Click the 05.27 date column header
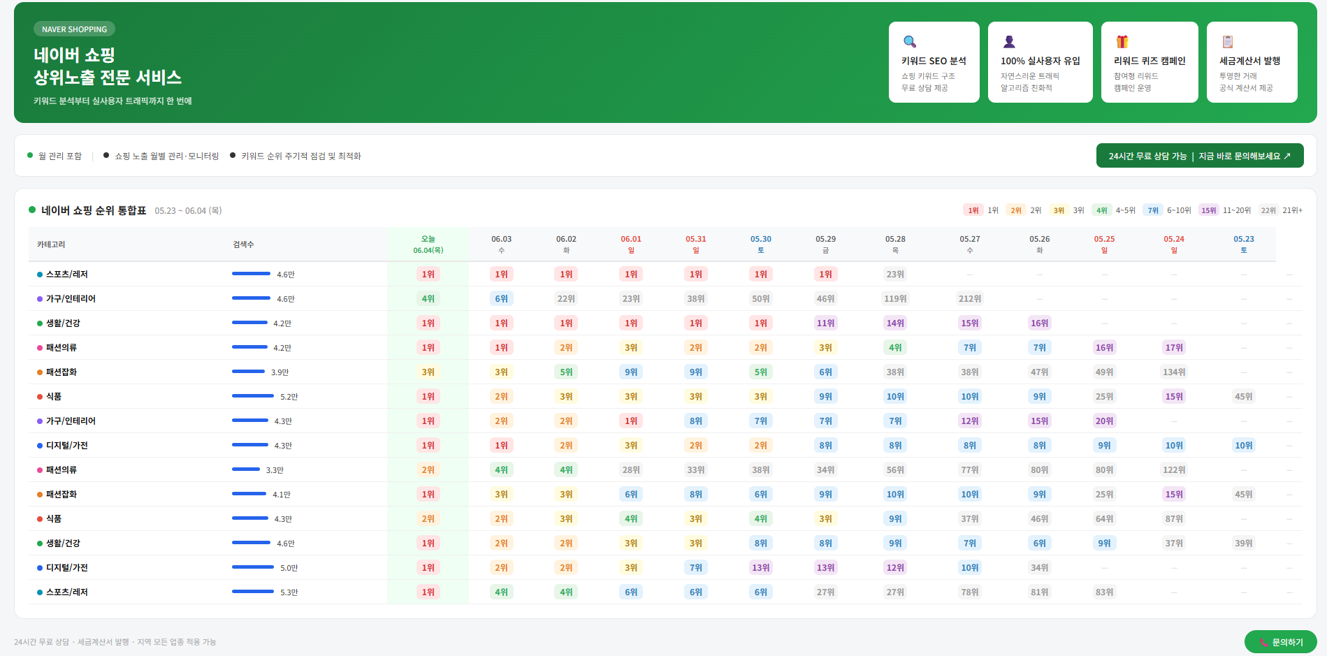The height and width of the screenshot is (656, 1327). (970, 245)
